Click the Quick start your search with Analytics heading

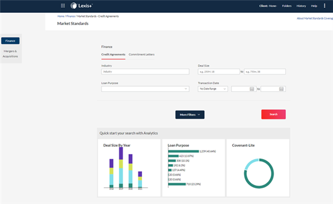click(x=129, y=133)
